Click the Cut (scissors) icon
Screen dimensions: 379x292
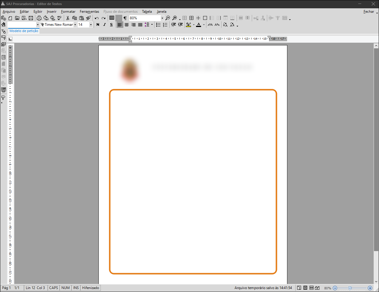[68, 18]
